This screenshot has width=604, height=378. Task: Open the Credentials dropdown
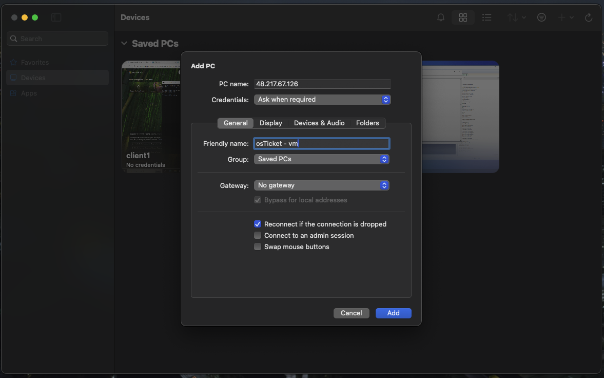point(322,100)
